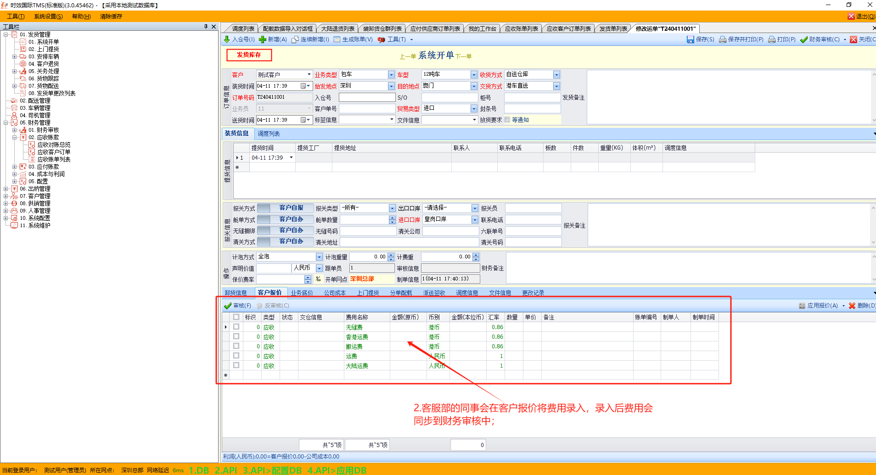Click the 入仓号 input field

click(x=367, y=97)
